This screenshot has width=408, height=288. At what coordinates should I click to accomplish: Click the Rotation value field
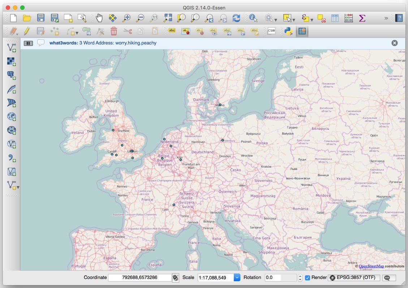pos(280,278)
